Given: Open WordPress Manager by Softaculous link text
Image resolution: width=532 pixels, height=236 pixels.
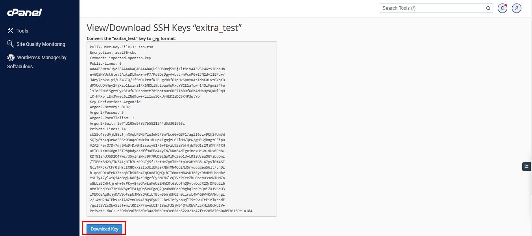Looking at the screenshot, I should [x=37, y=62].
